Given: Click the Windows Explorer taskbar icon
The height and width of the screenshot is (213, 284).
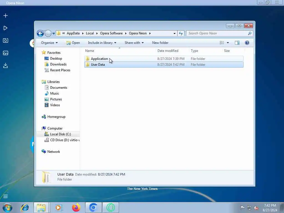Looking at the screenshot, I should (41, 207).
